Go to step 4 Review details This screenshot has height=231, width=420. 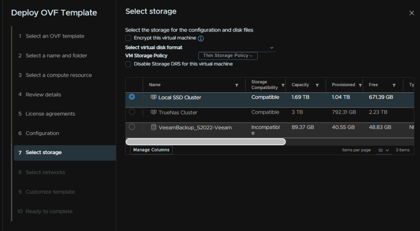43,95
